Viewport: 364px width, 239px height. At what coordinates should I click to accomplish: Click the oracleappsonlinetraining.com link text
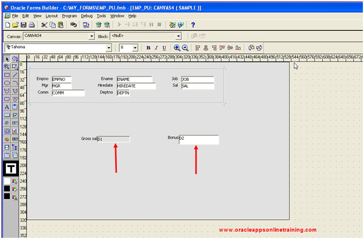point(268,230)
